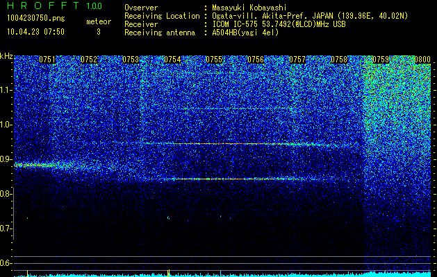Click the 0.8 kHz axis label
437x277 pixels.
(6, 194)
